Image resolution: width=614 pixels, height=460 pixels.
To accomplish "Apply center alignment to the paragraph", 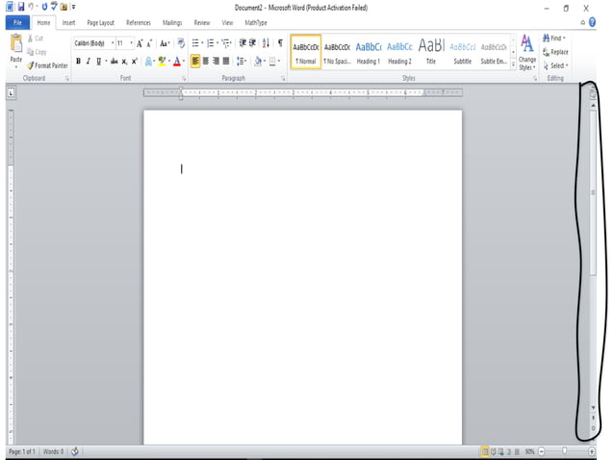I will [x=205, y=61].
